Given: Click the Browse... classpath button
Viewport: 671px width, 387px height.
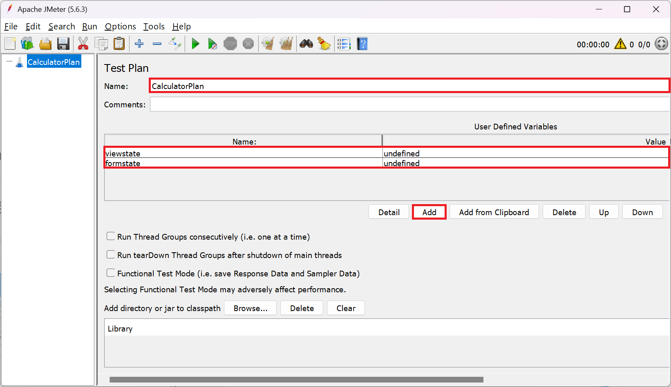Looking at the screenshot, I should click(x=250, y=308).
